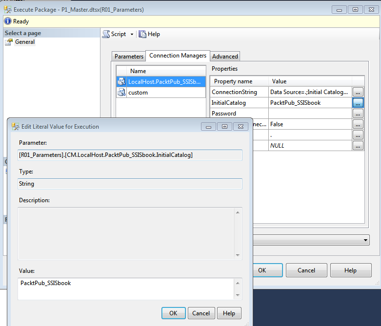Viewport: 381px width, 326px height.
Task: Click the Description box scrollbar down arrow
Action: [x=238, y=255]
